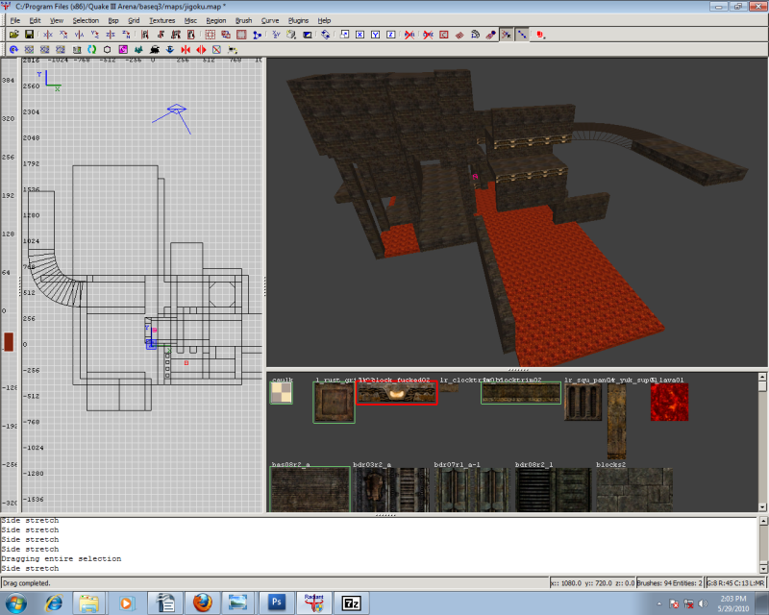Click the Change Views XYZ icon
The image size is (769, 615).
click(276, 35)
